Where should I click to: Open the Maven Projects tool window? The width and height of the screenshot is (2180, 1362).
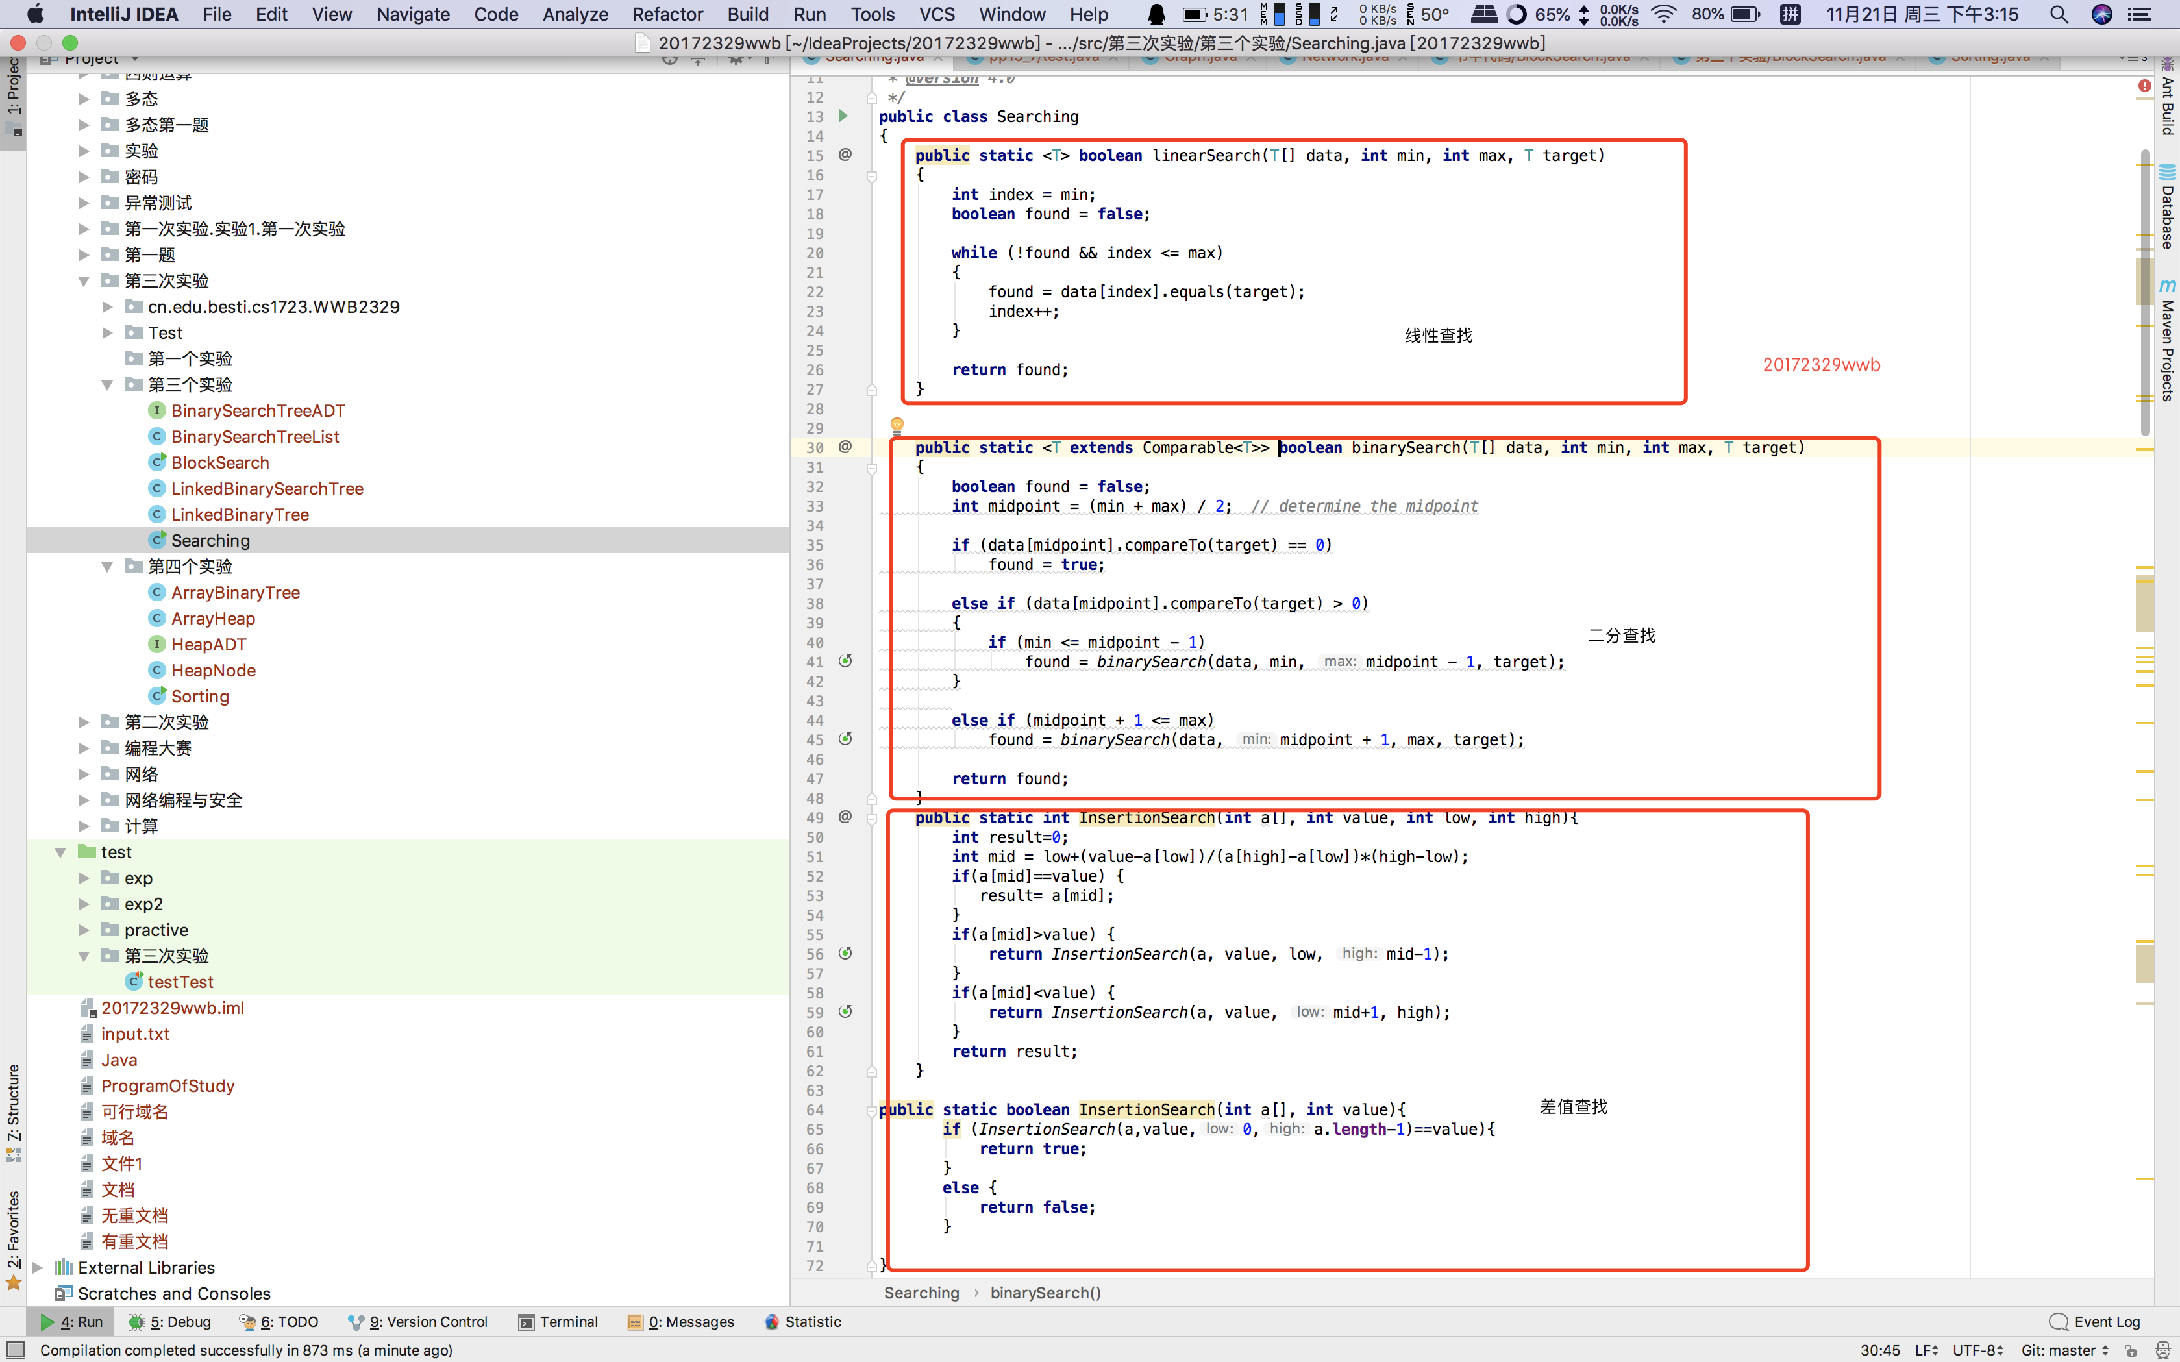tap(2168, 340)
